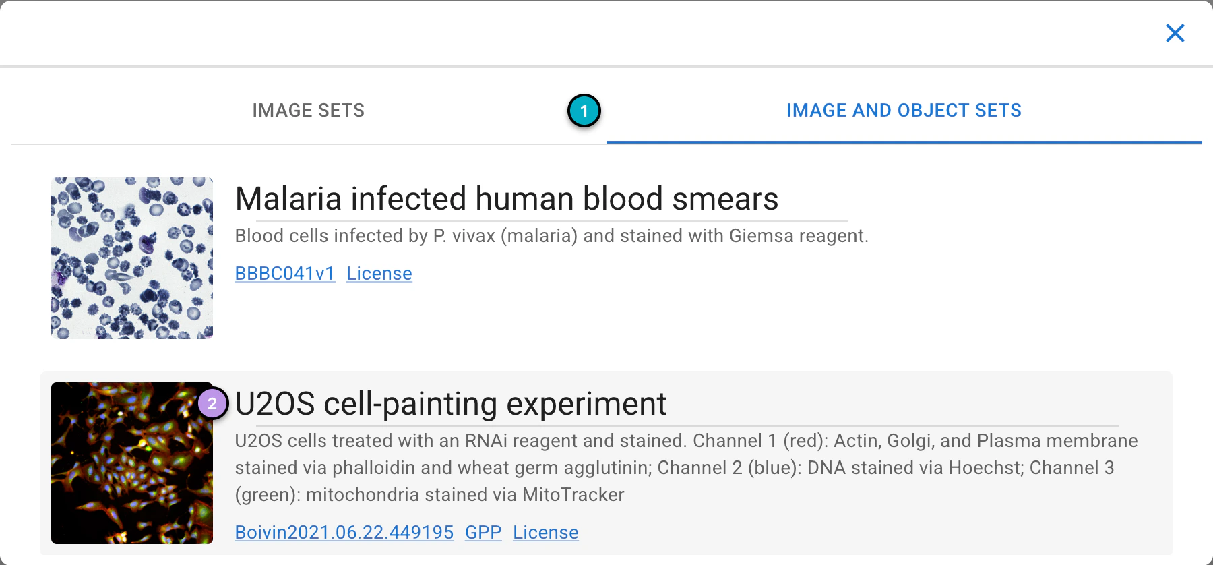
Task: Select the Image and Object Sets tab
Action: coord(904,110)
